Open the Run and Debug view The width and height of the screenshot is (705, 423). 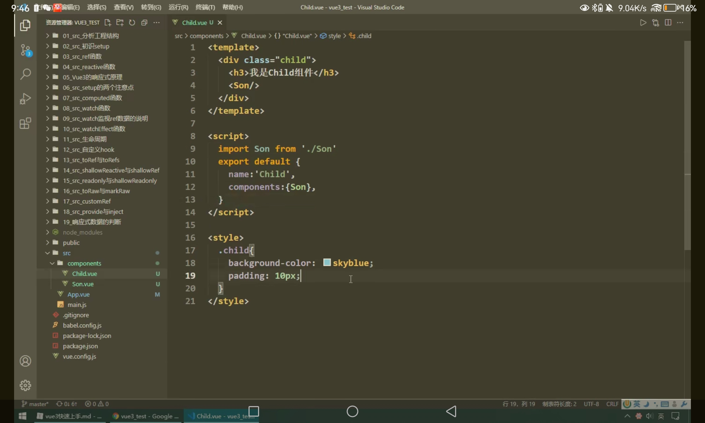pyautogui.click(x=25, y=99)
